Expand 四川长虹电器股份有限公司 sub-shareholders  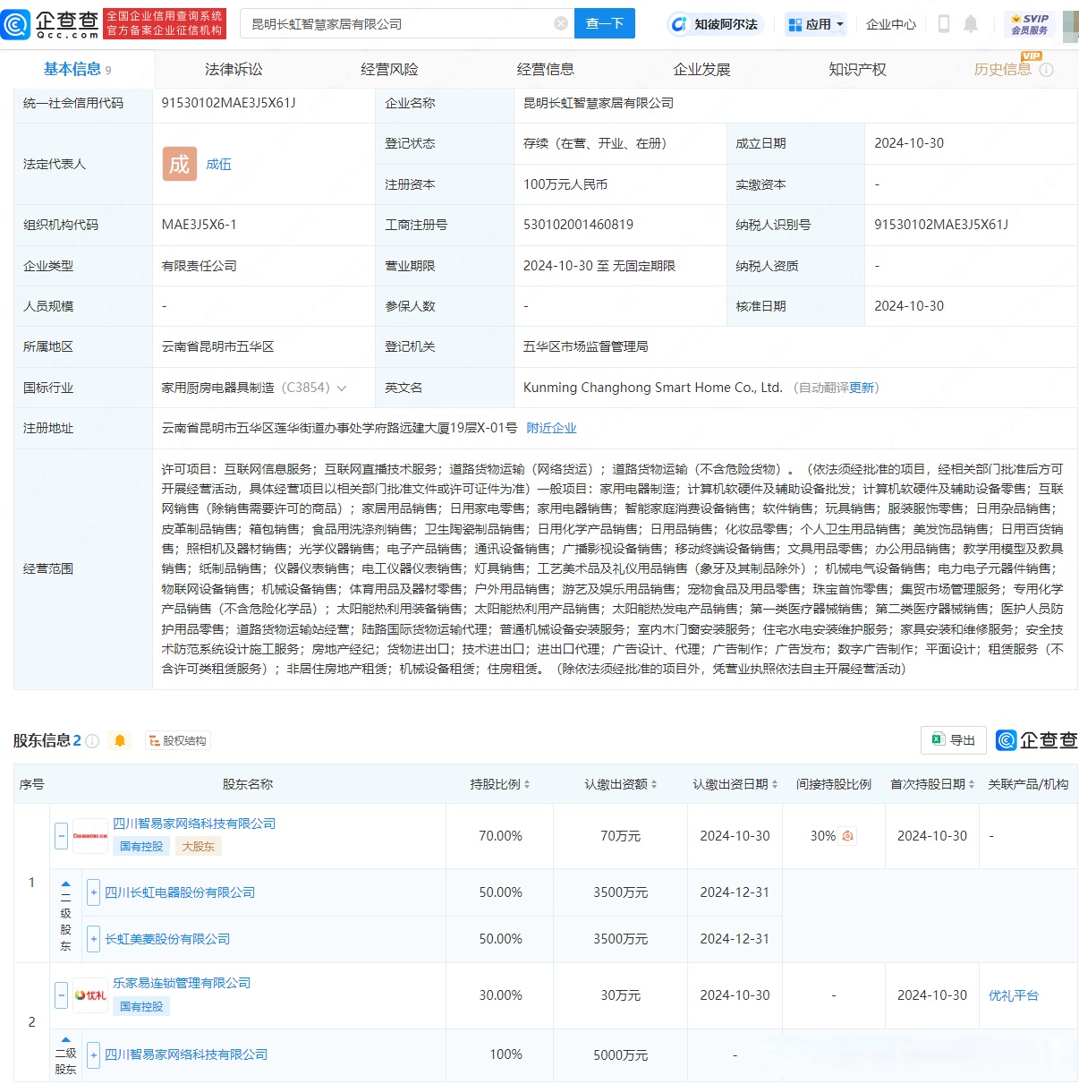tap(93, 892)
